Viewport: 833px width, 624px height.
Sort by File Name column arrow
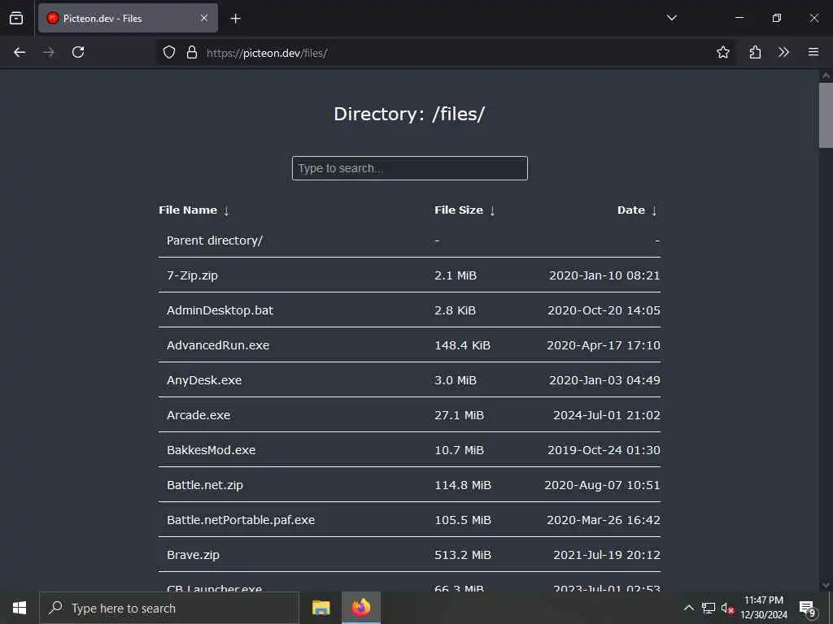[226, 210]
